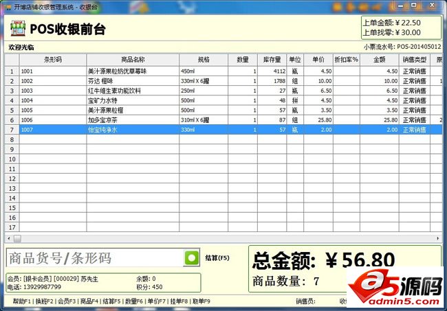The width and height of the screenshot is (447, 311).
Task: Click the 250ml specification cell
Action: [x=204, y=91]
